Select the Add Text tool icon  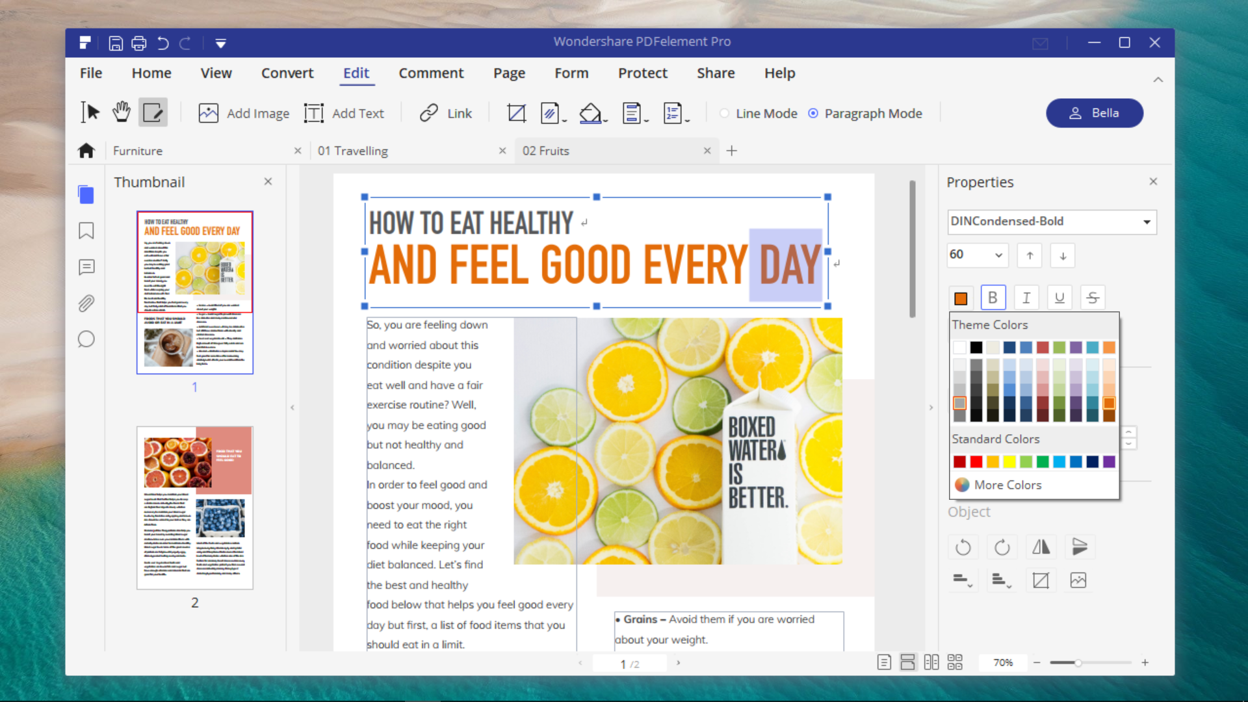[x=313, y=112]
